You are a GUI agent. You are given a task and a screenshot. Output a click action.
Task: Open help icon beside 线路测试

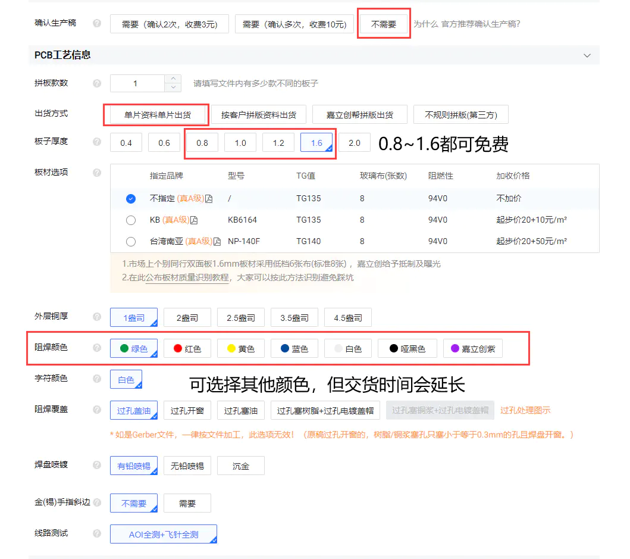click(97, 534)
